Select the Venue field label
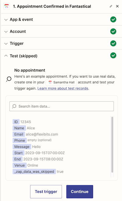Image resolution: width=122 pixels, height=201 pixels. [x=20, y=166]
